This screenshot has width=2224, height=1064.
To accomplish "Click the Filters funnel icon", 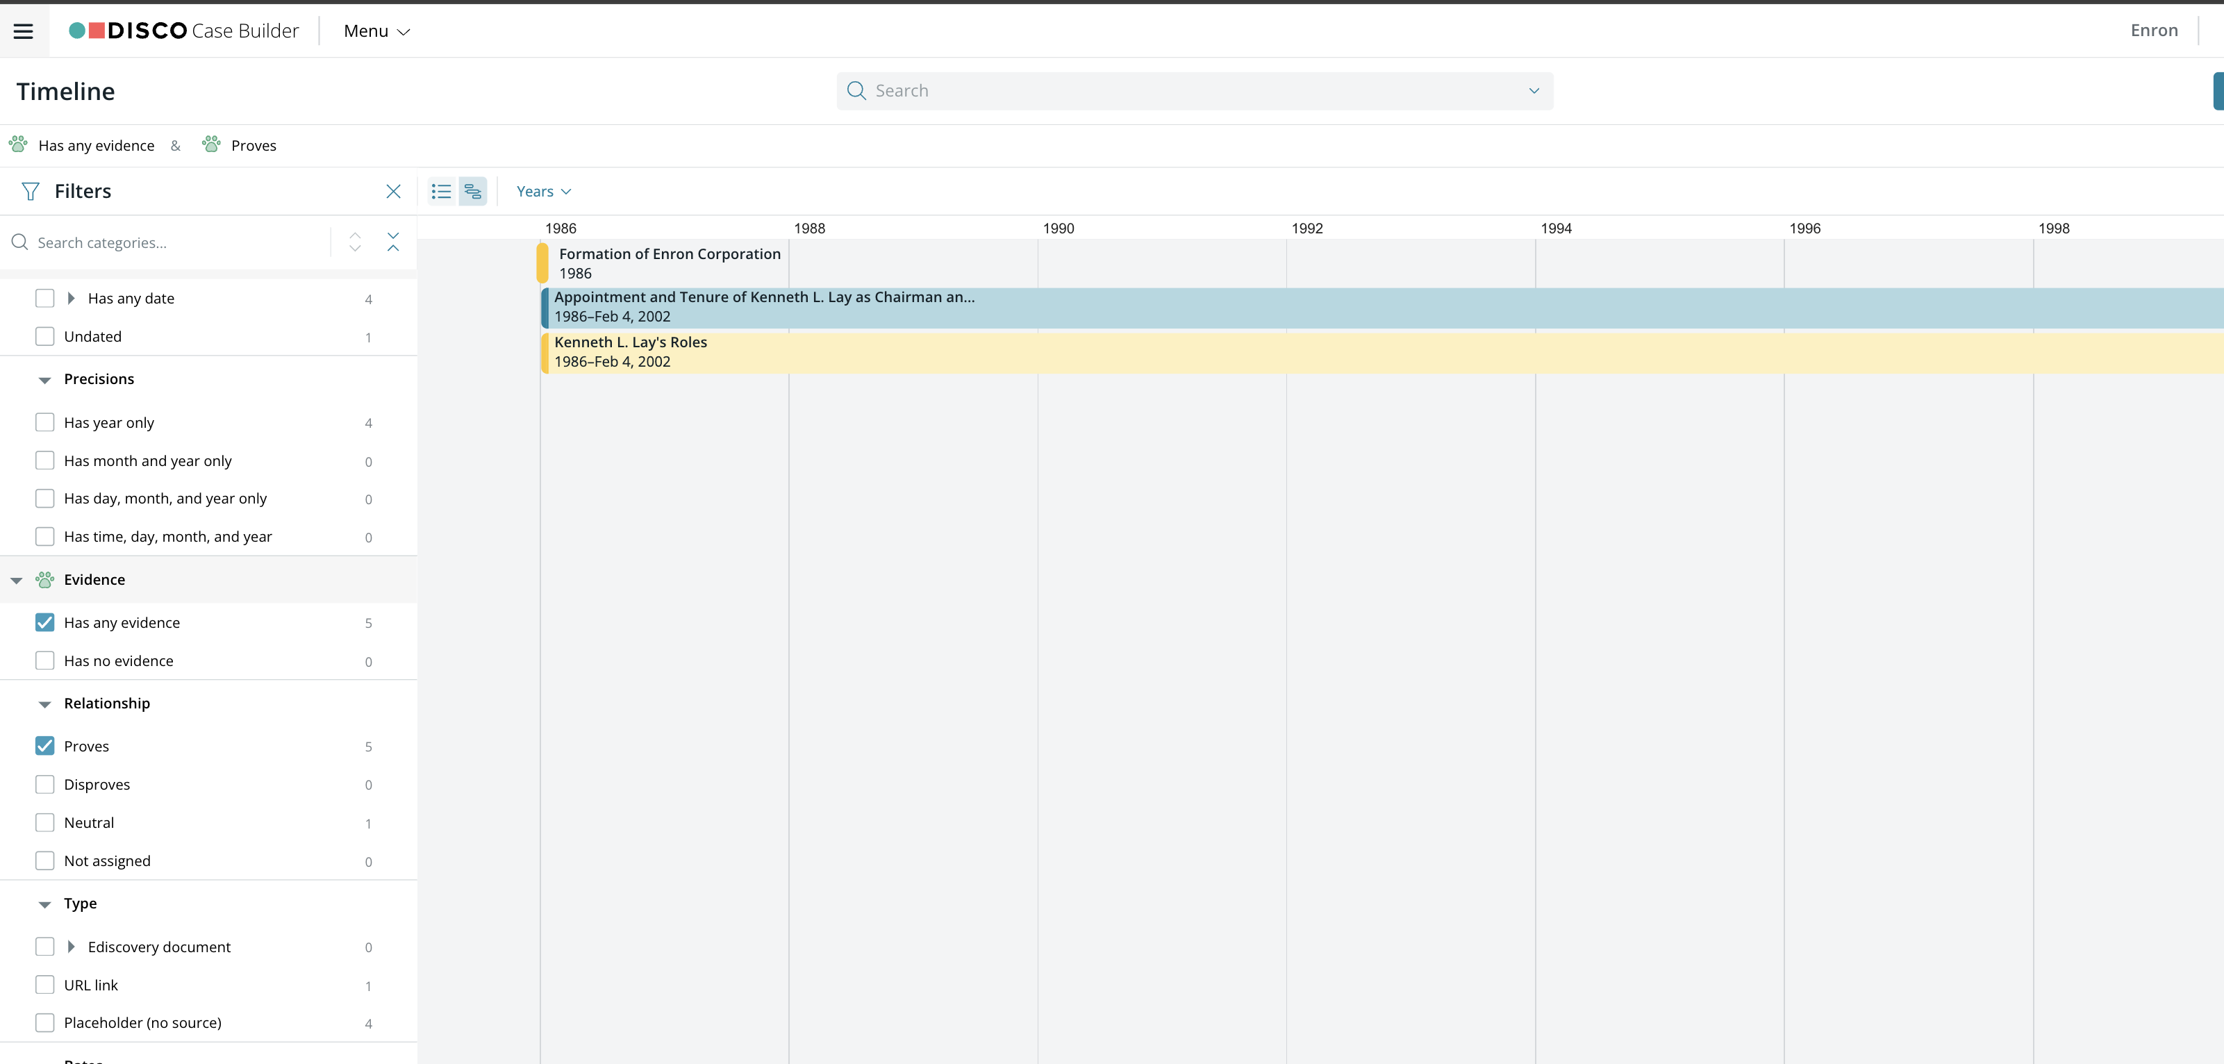I will point(31,191).
